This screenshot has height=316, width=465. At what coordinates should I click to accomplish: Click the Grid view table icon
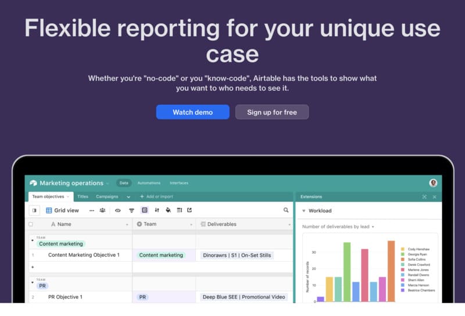[49, 210]
